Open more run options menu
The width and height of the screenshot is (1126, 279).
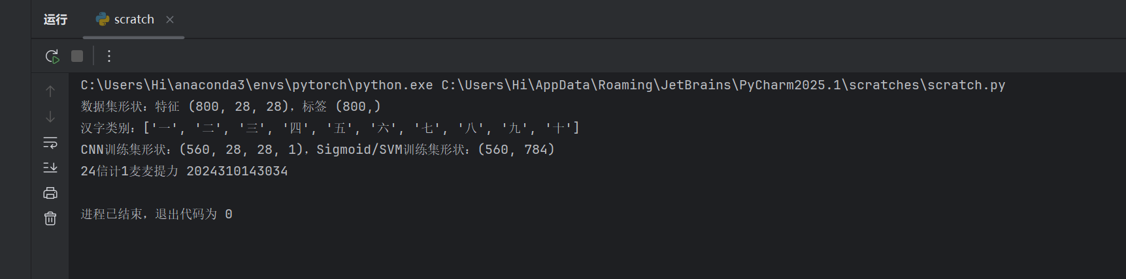[109, 56]
